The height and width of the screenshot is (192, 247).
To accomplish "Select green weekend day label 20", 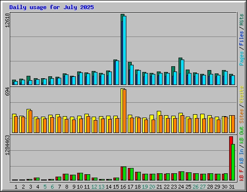I will point(152,187).
